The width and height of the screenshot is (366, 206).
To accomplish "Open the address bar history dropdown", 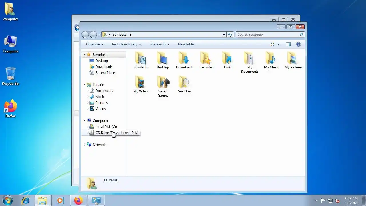I will (x=224, y=35).
